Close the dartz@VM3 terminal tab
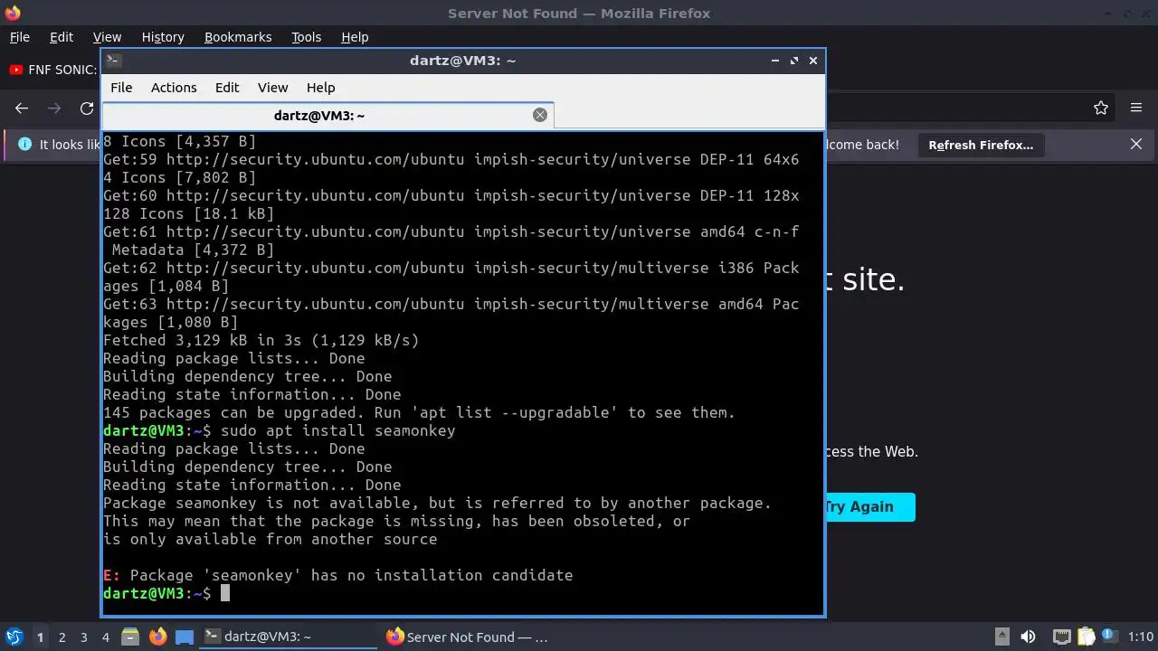The height and width of the screenshot is (651, 1158). [x=540, y=115]
